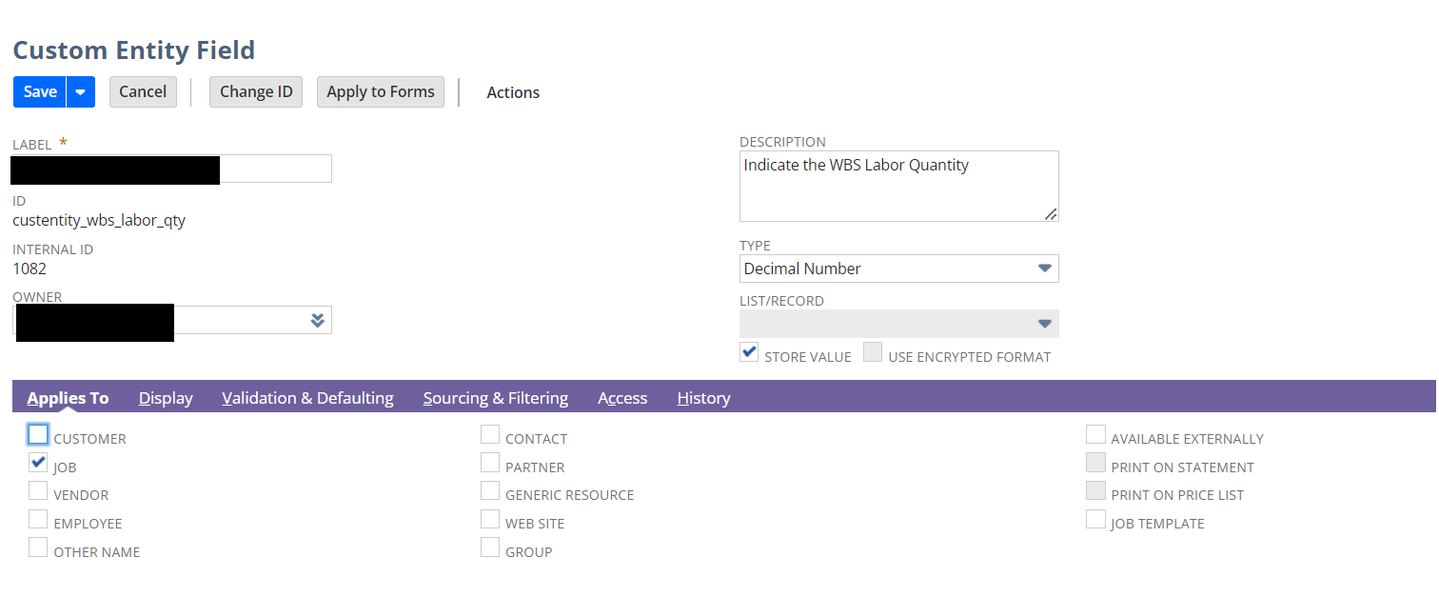This screenshot has width=1439, height=597.
Task: View the History tab
Action: click(x=704, y=398)
